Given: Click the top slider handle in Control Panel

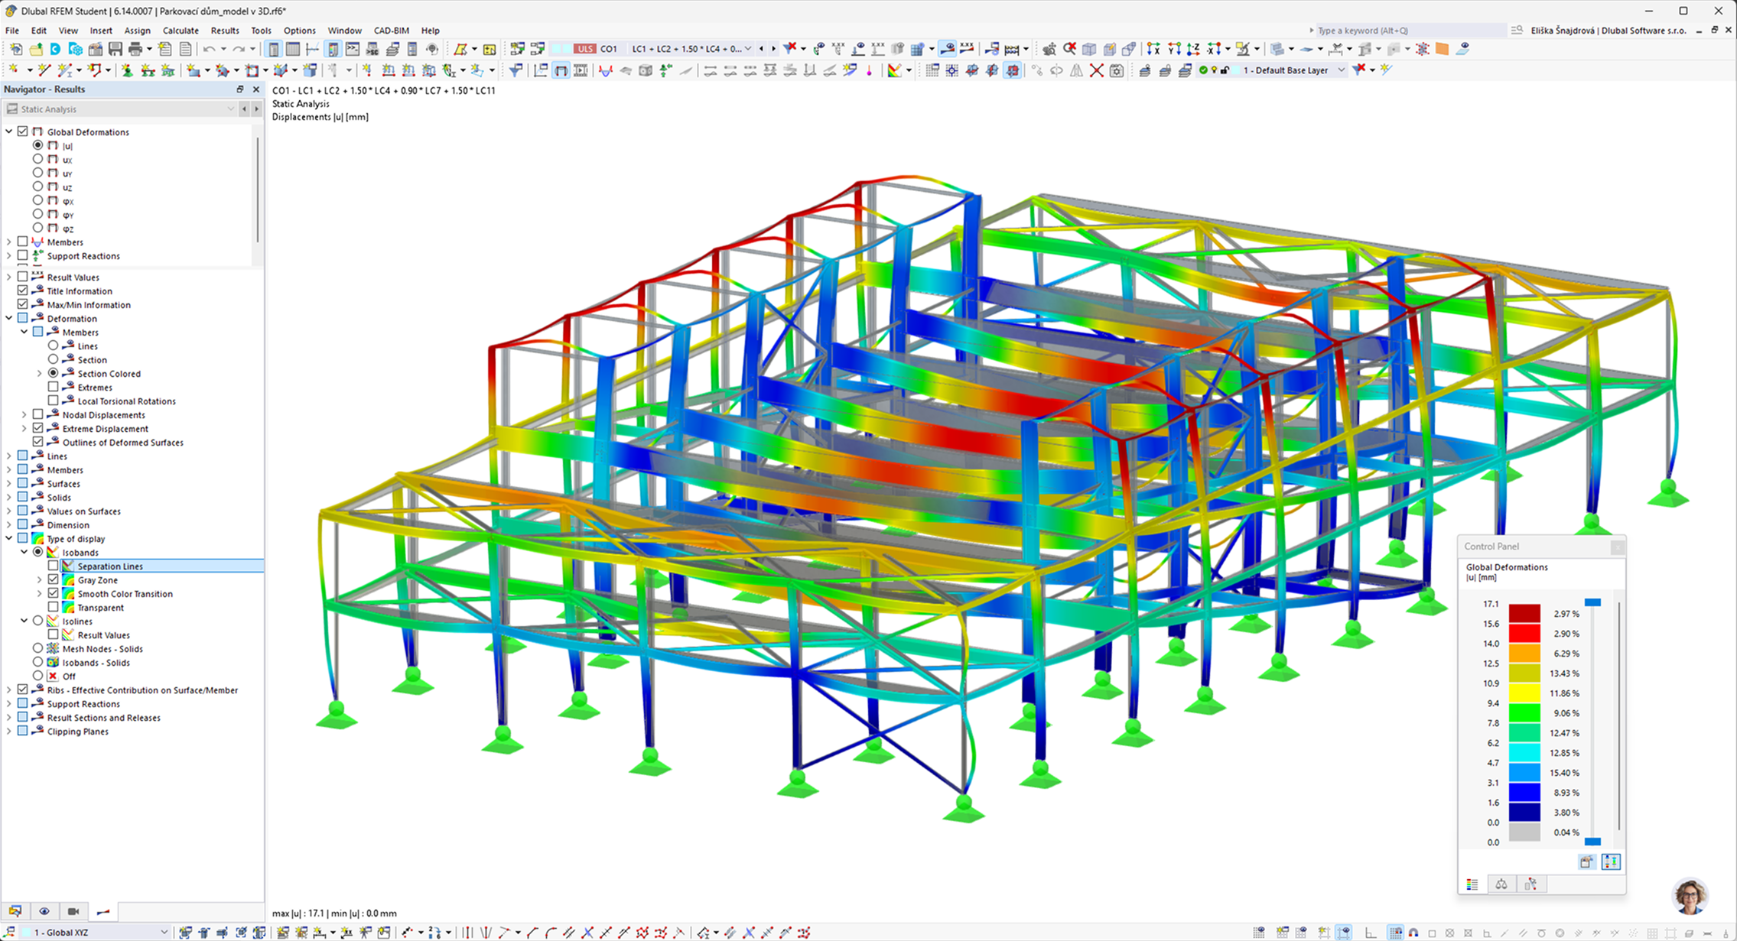Looking at the screenshot, I should [1592, 603].
